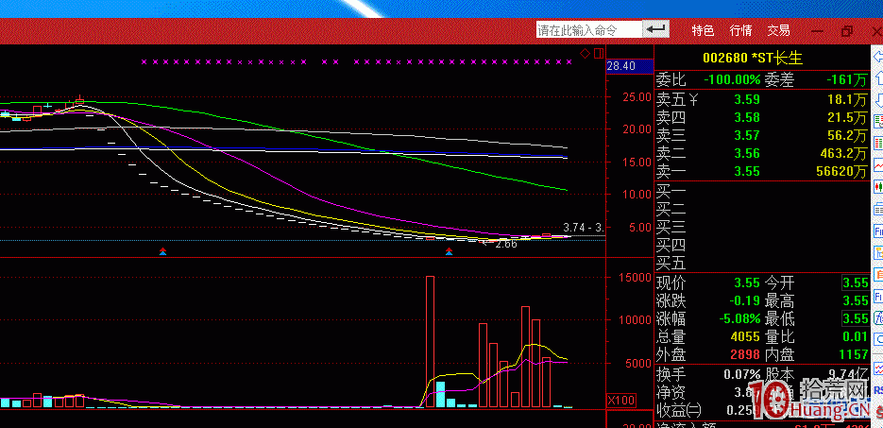This screenshot has width=883, height=428.
Task: Click the red diamond icon above the chart
Action: [x=586, y=53]
